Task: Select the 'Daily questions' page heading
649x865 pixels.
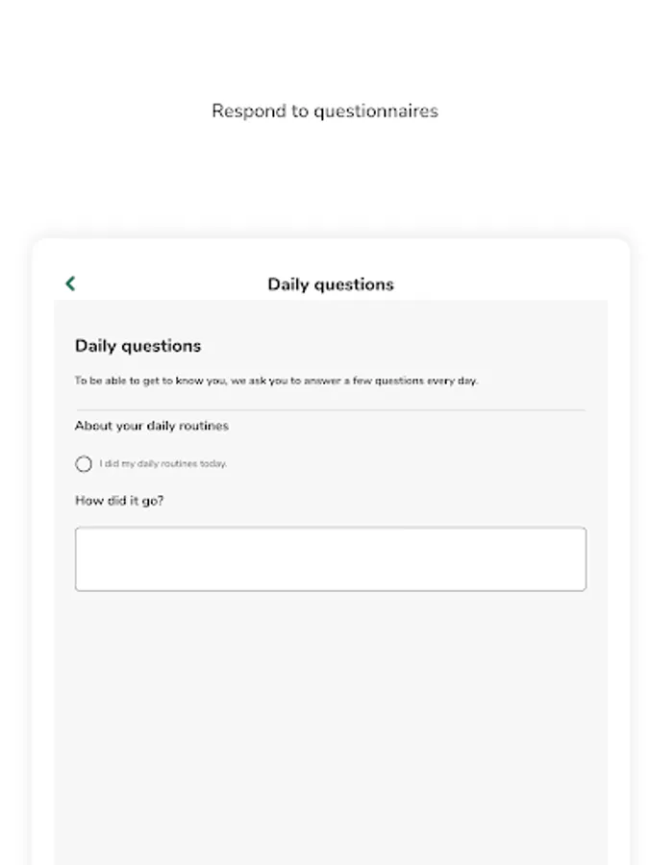Action: click(x=138, y=346)
